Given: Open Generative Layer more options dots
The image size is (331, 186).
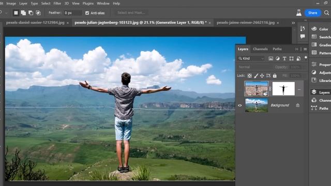Looking at the screenshot, I should [299, 89].
